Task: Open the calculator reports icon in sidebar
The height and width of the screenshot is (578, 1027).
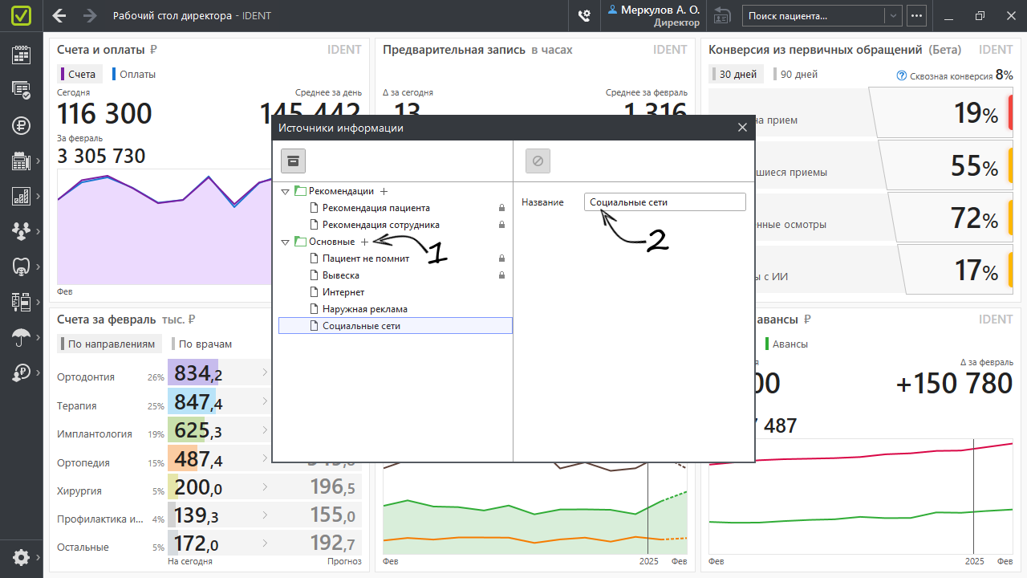Action: tap(22, 161)
